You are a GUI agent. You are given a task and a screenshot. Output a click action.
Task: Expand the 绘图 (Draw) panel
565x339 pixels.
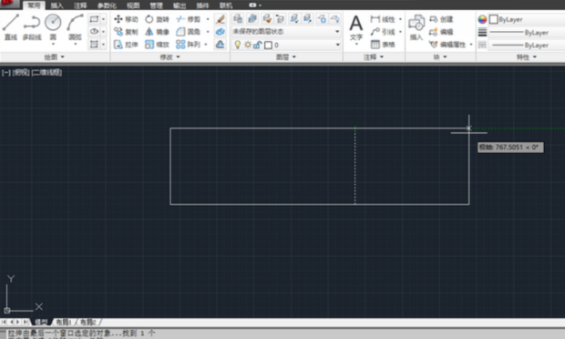[x=55, y=56]
